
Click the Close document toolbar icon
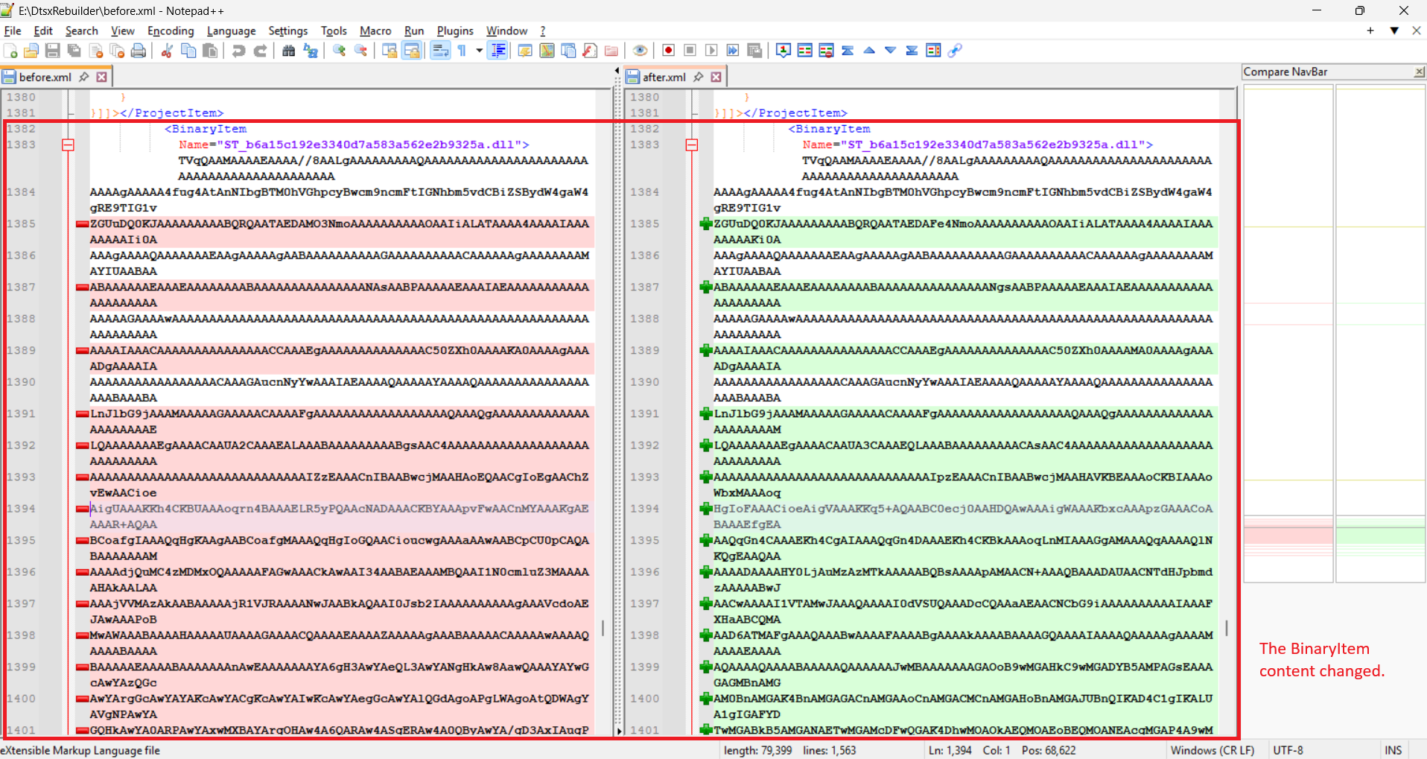[96, 51]
